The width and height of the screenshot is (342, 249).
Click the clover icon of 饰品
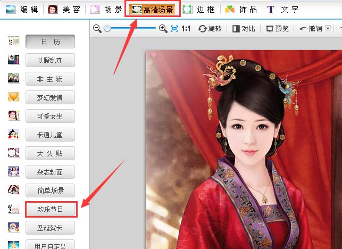pyautogui.click(x=230, y=10)
